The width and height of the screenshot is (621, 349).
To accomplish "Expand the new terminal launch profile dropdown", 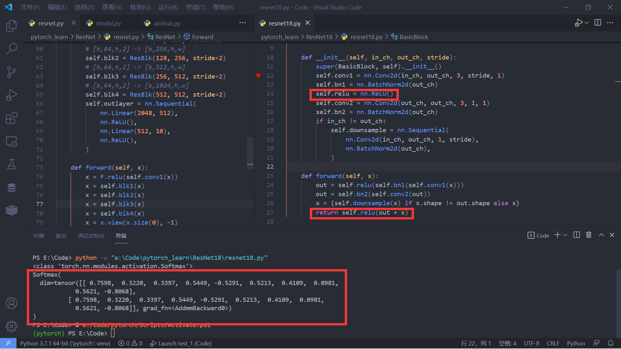I will [x=565, y=235].
